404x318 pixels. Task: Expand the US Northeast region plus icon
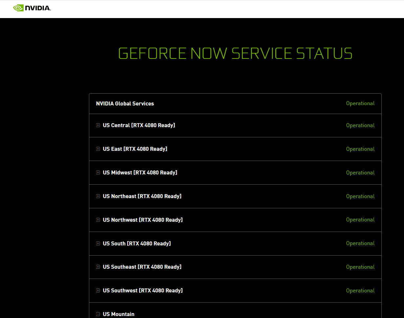[98, 196]
